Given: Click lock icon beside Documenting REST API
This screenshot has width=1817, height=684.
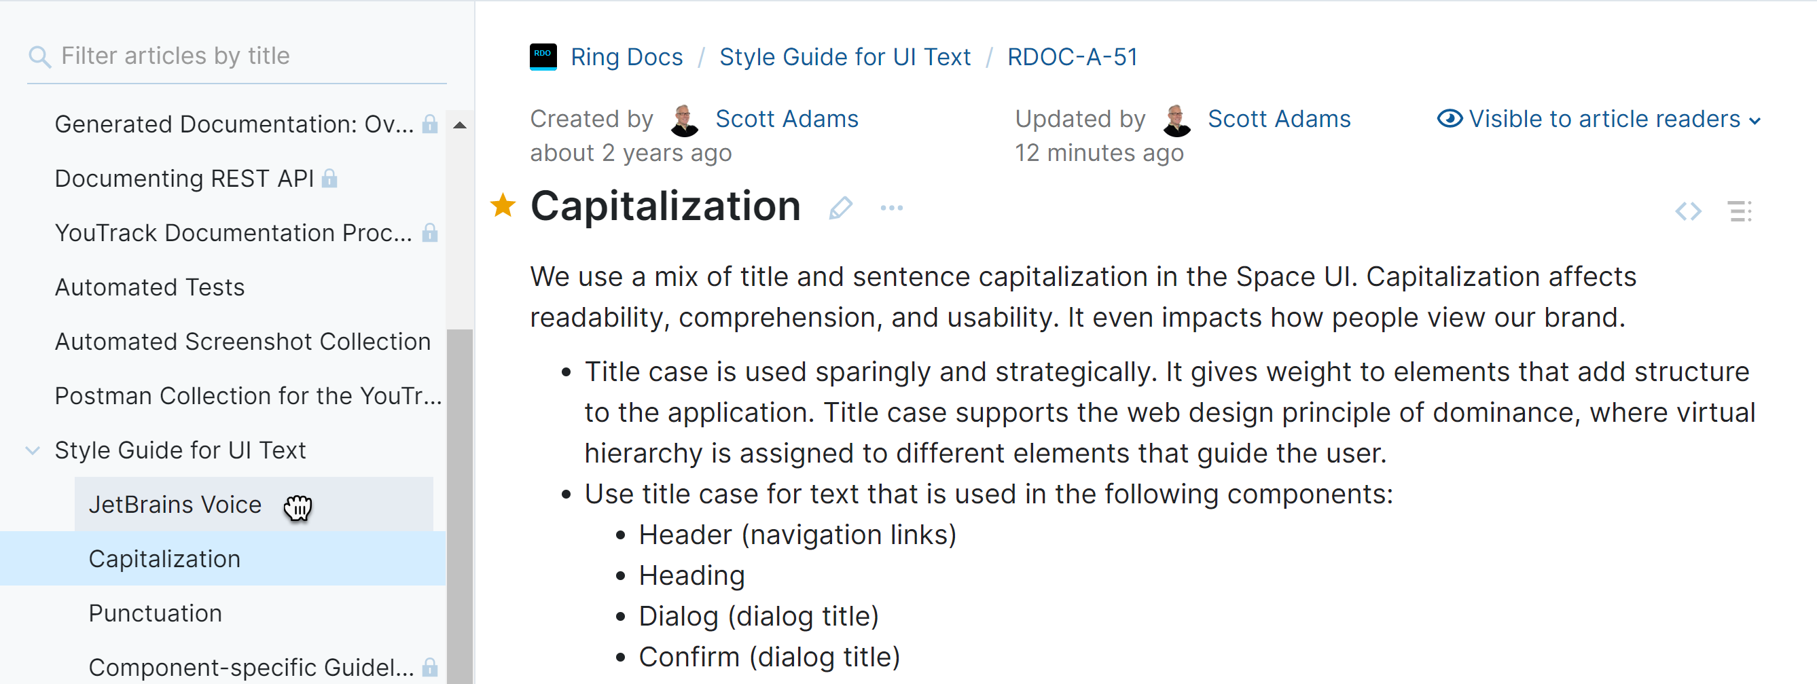Looking at the screenshot, I should (329, 179).
